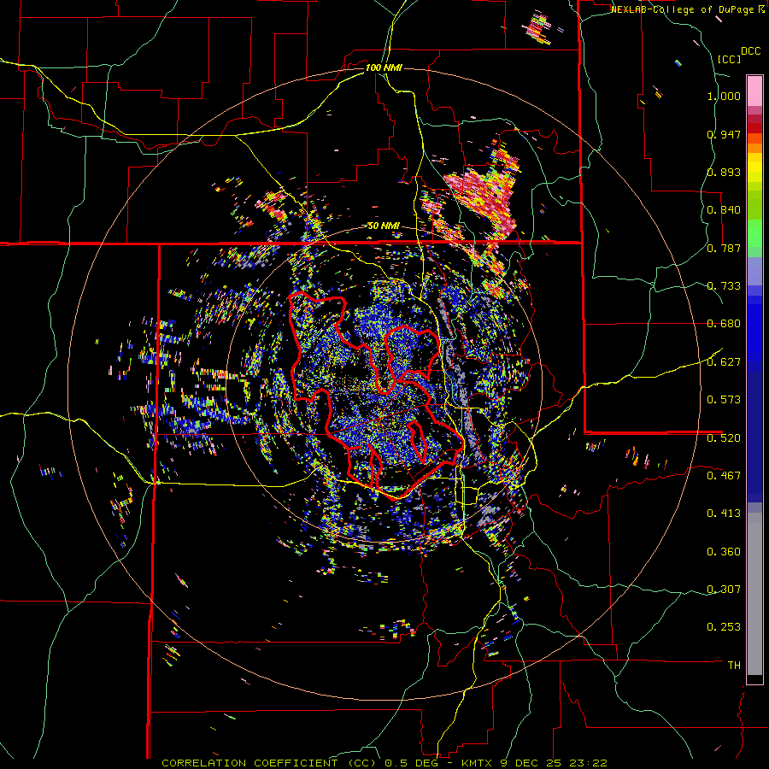Click the 0.360 legend value
Viewport: 769px width, 769px height.
pos(724,552)
